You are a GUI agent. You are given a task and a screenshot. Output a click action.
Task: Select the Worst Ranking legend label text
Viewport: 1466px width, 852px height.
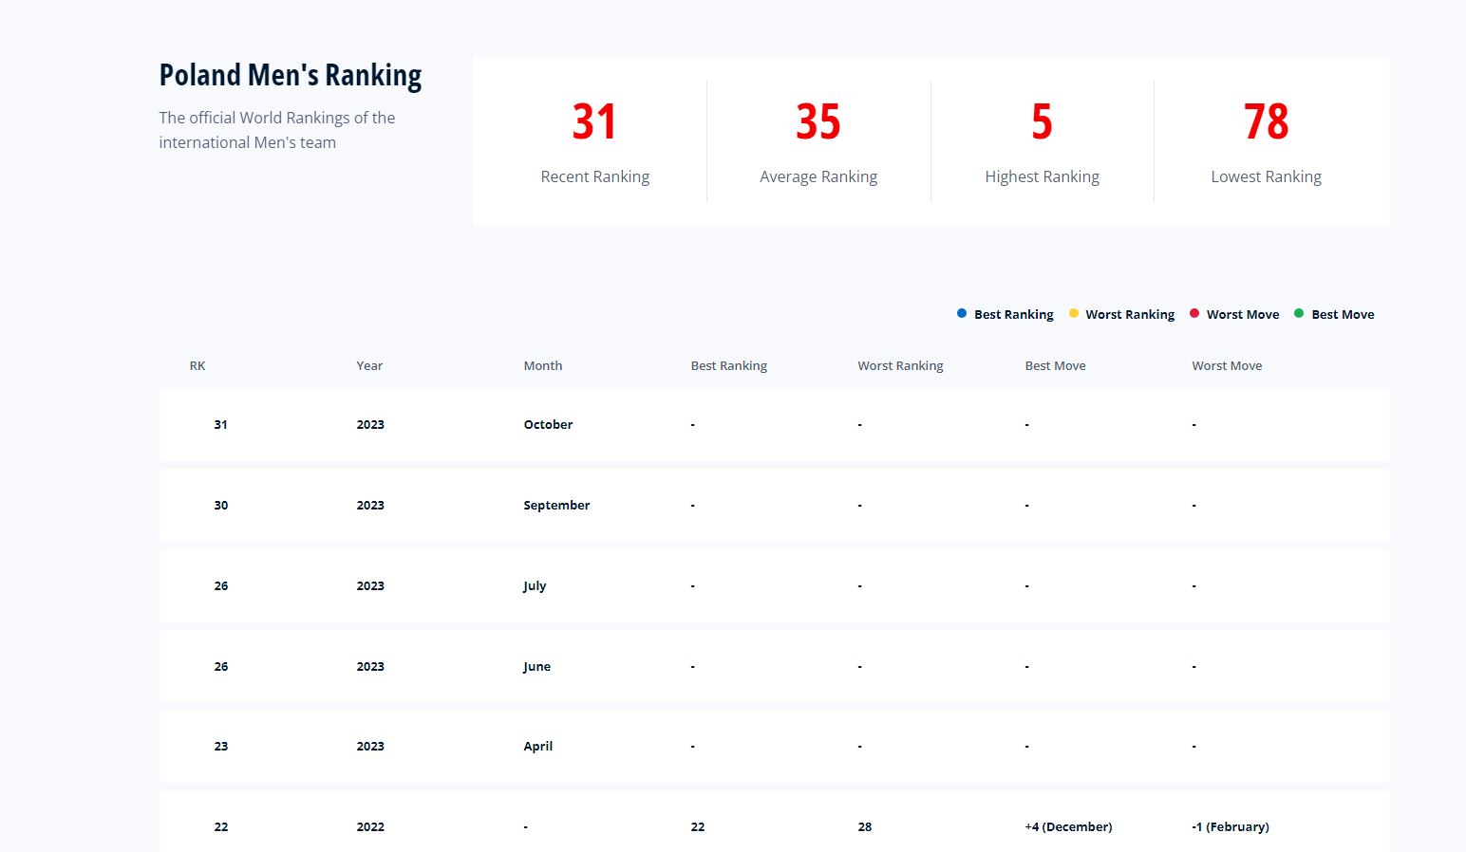point(1130,314)
